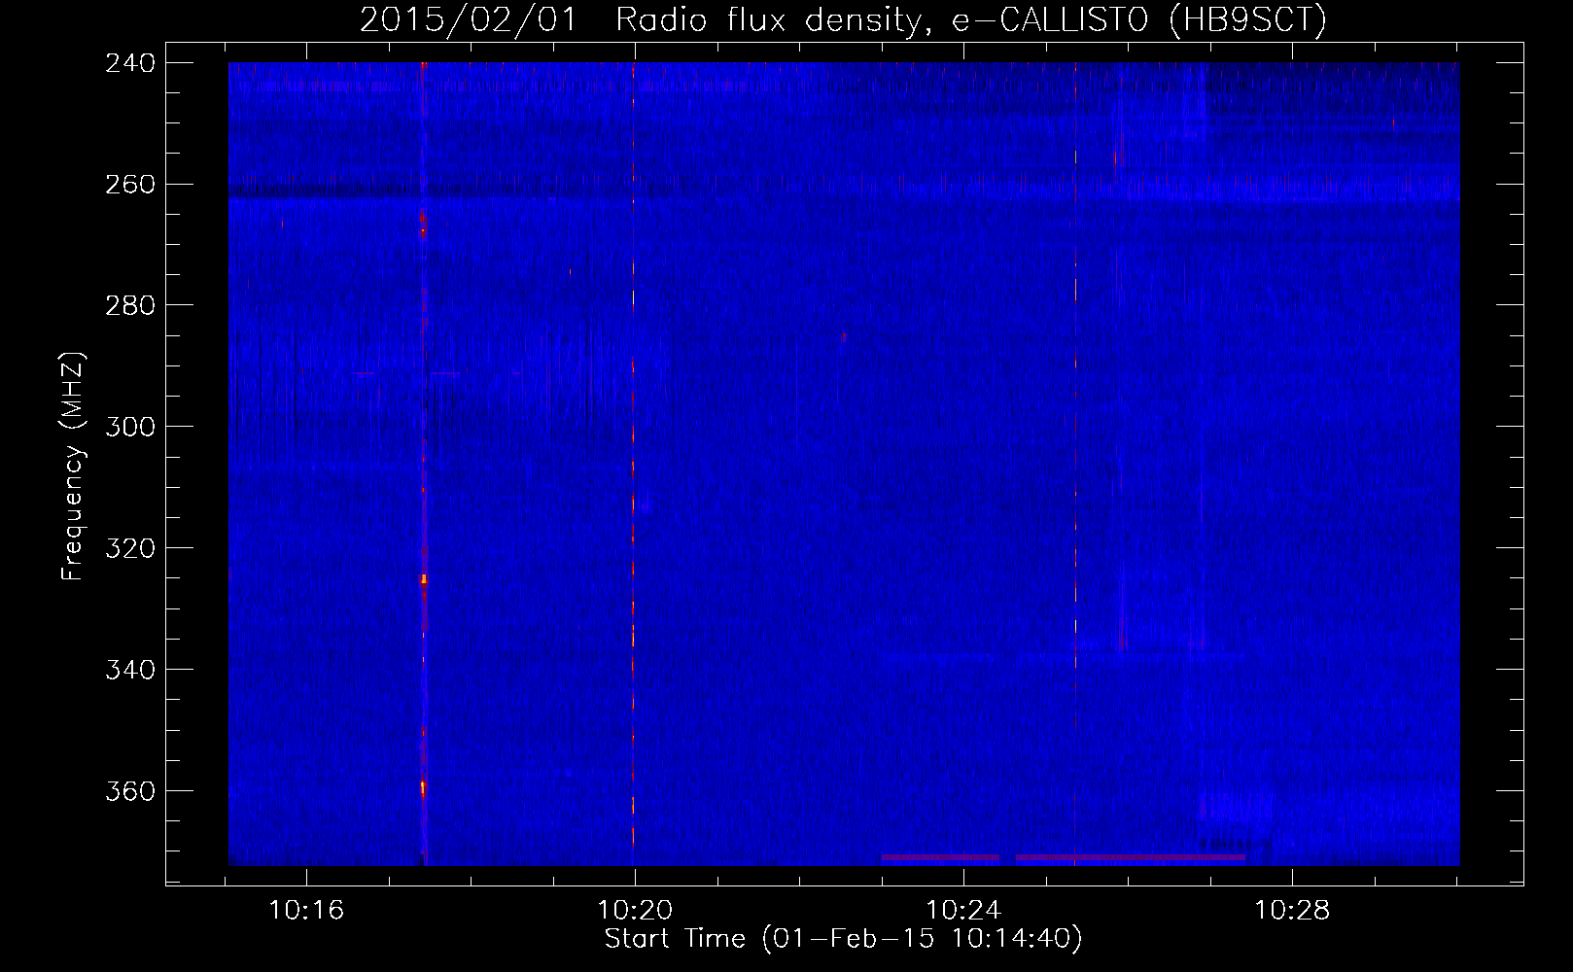This screenshot has width=1573, height=972.
Task: Click the "Start Time (01-Feb-15 10:14:40)" label
Action: (843, 939)
